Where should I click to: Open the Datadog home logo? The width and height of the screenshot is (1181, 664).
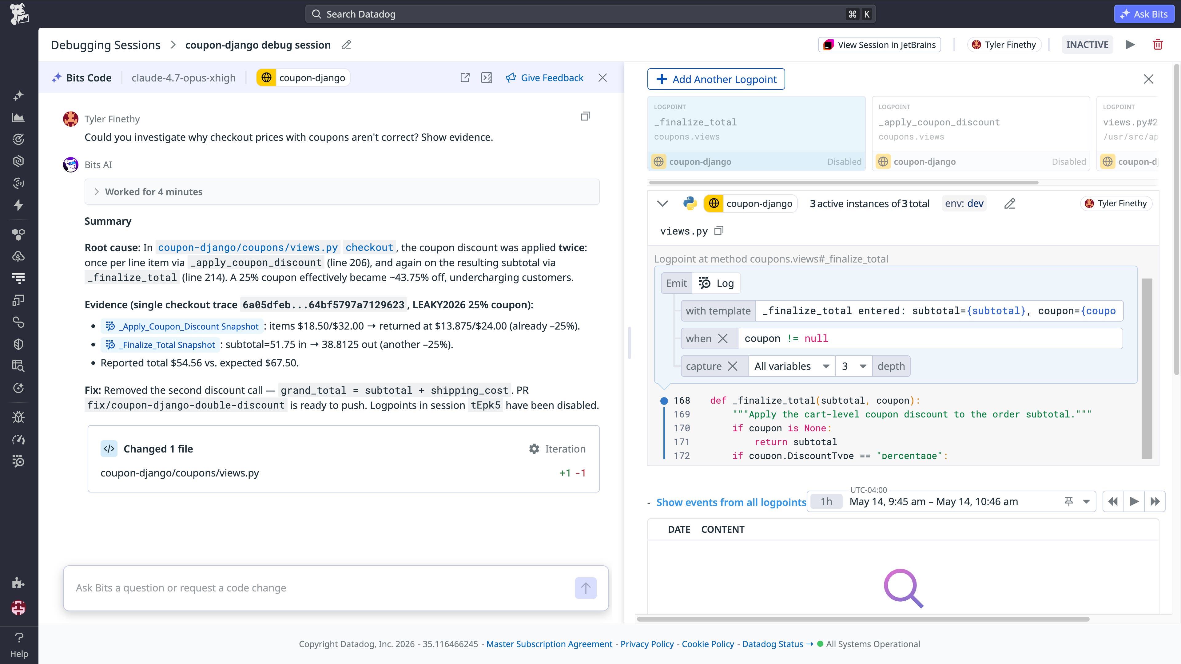(x=19, y=14)
